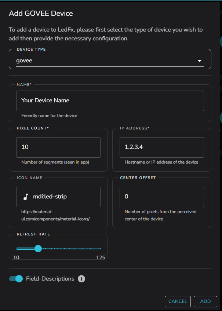Click the music note icon in Icon Name field

[x=26, y=197]
